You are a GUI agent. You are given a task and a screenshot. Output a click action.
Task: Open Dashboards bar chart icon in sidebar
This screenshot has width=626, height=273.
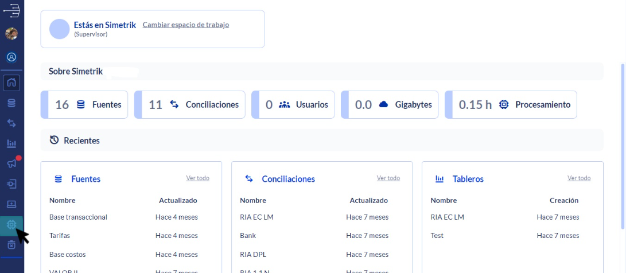pos(11,143)
